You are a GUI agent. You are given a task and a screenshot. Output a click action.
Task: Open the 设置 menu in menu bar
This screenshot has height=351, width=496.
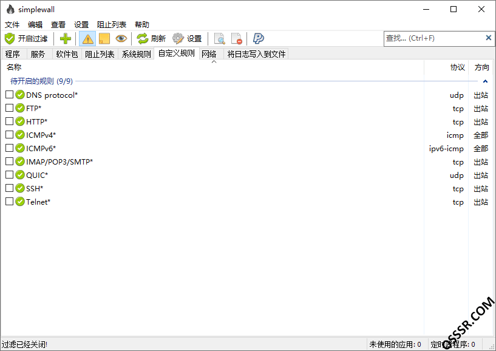[x=81, y=24]
